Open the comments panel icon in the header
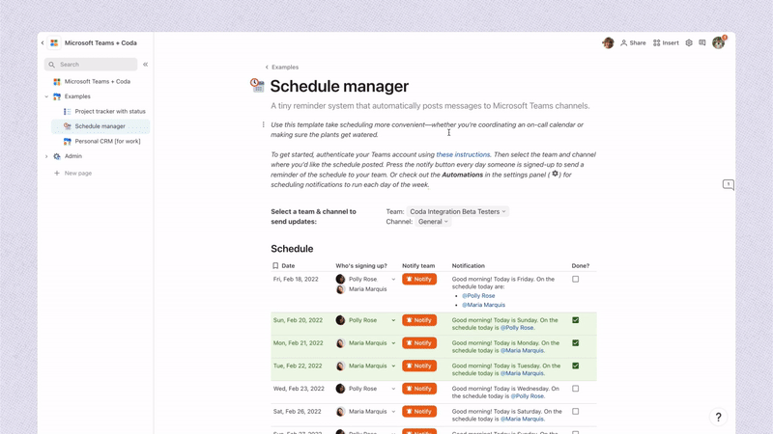This screenshot has width=773, height=434. 702,42
